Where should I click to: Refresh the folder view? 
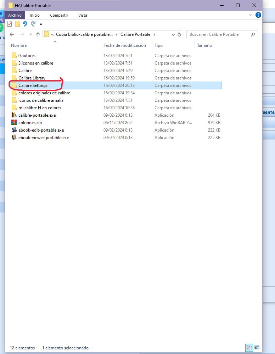[179, 34]
